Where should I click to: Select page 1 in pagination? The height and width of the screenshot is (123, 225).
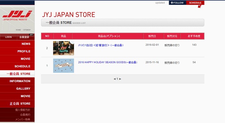[117, 79]
